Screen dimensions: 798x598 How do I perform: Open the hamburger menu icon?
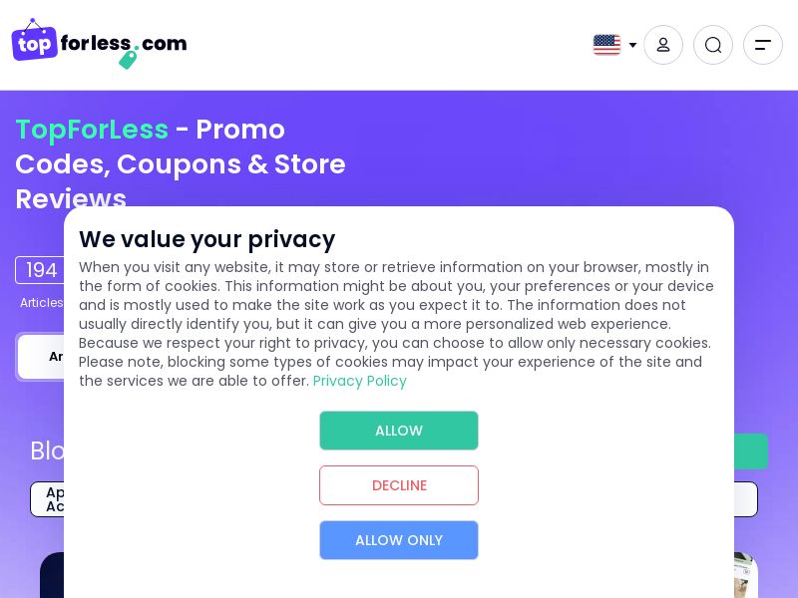point(763,45)
